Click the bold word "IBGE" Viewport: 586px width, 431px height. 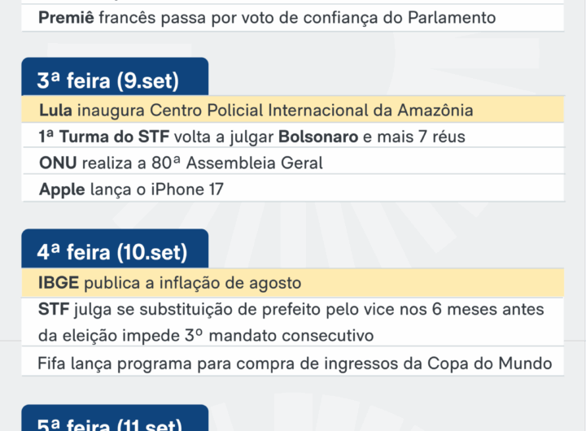pyautogui.click(x=59, y=283)
